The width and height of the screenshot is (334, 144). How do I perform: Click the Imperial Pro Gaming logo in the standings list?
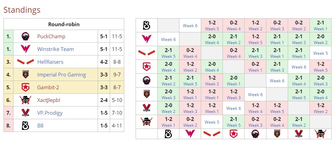click(x=25, y=75)
